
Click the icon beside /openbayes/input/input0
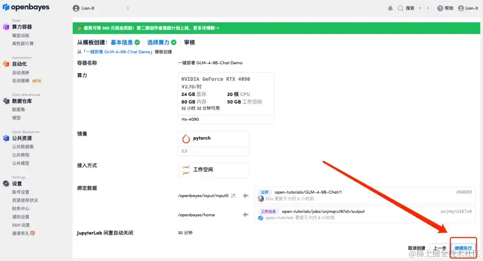(x=233, y=195)
